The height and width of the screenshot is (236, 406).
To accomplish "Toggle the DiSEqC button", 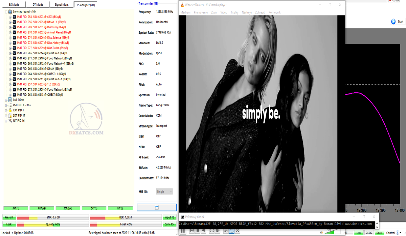I will point(369,233).
